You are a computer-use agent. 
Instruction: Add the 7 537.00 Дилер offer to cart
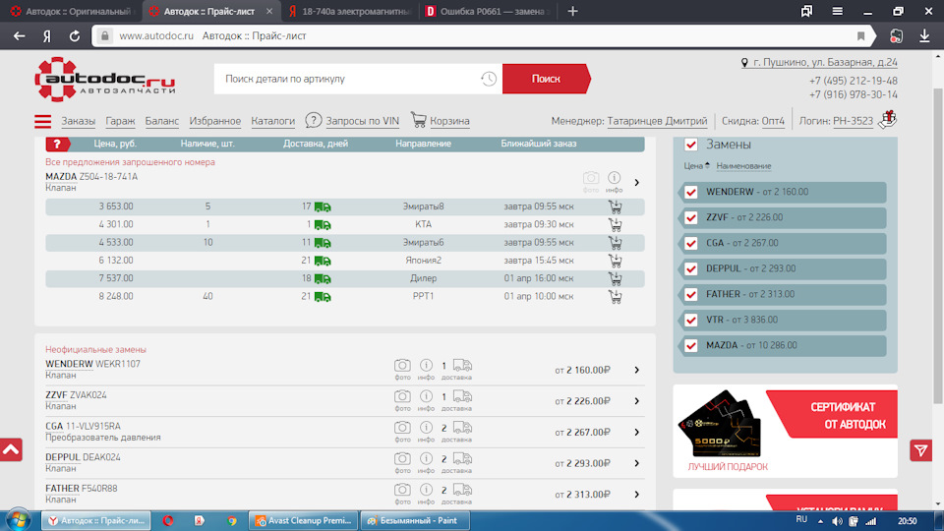coord(615,278)
